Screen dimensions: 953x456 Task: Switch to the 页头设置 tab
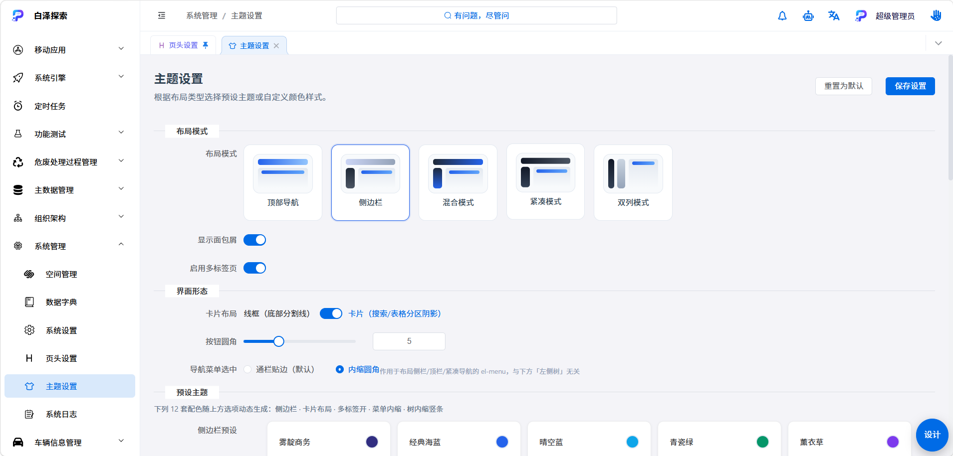183,45
